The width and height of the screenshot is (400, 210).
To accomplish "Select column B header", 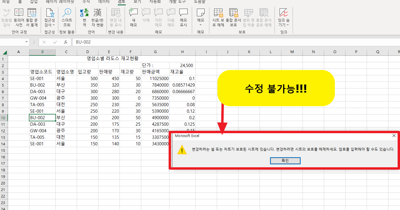I will point(43,52).
